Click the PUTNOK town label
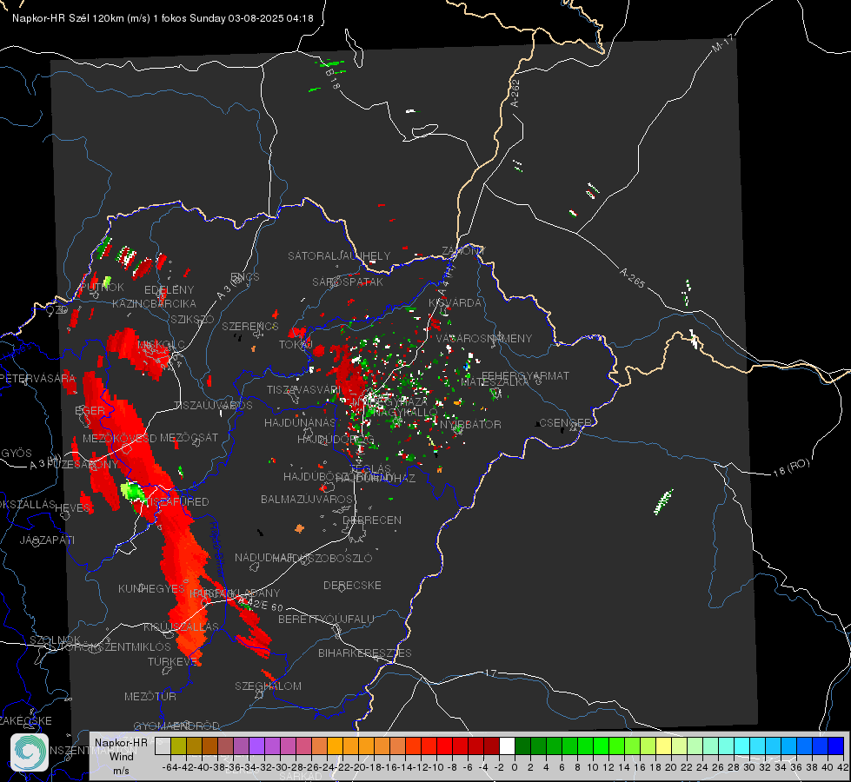Image resolution: width=851 pixels, height=782 pixels. click(102, 287)
